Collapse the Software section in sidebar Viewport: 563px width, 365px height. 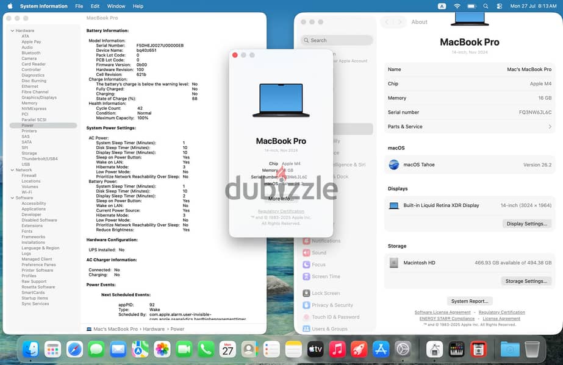click(x=12, y=198)
